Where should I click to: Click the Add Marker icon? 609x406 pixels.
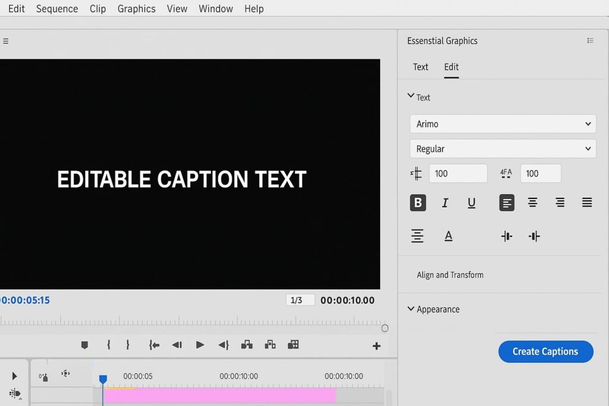pyautogui.click(x=84, y=345)
